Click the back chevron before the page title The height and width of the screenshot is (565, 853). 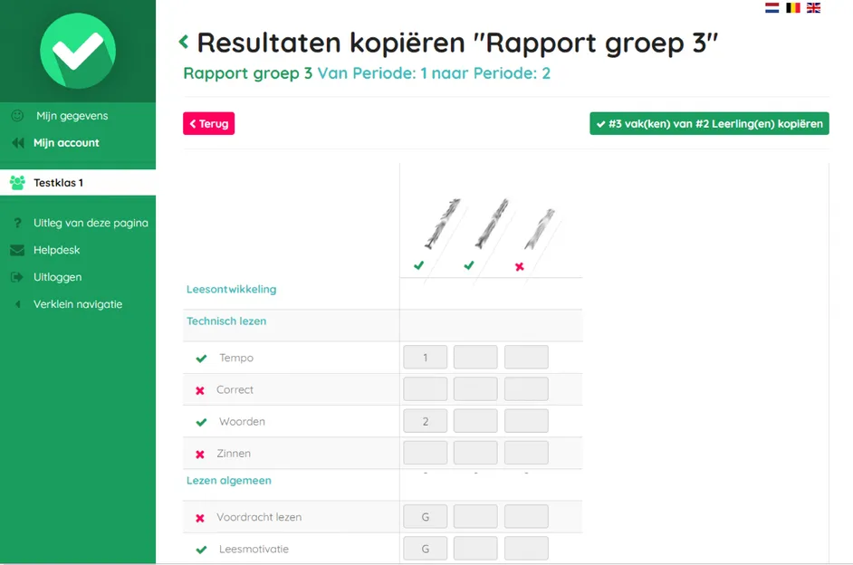[x=184, y=42]
